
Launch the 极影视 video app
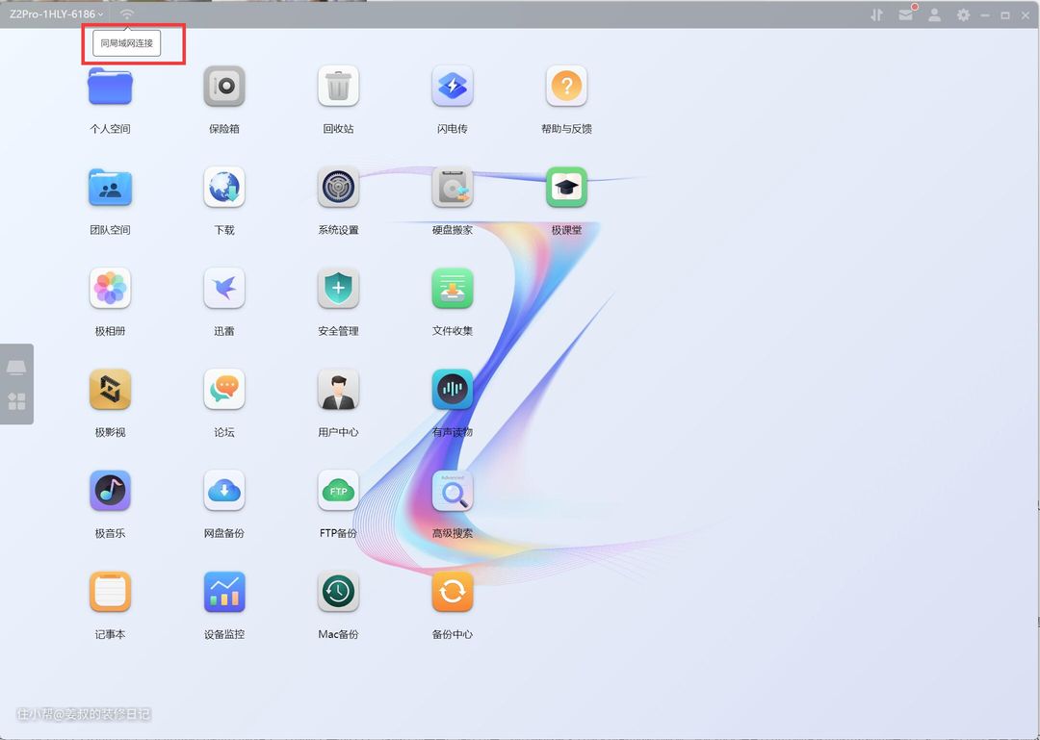click(110, 390)
